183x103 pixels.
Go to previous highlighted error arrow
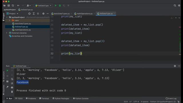point(176,18)
